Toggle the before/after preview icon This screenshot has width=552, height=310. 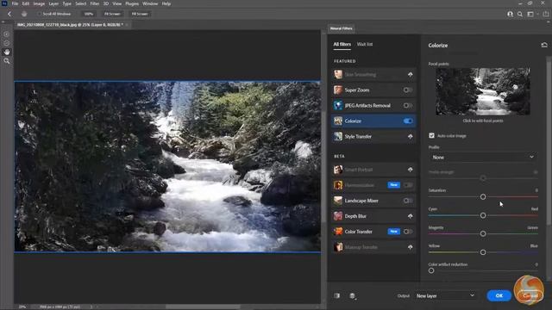pos(337,295)
